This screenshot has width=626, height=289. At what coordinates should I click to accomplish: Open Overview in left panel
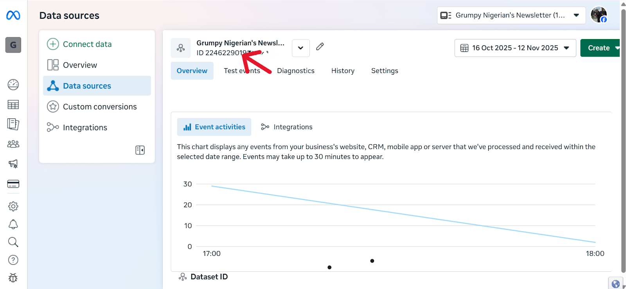[97, 65]
